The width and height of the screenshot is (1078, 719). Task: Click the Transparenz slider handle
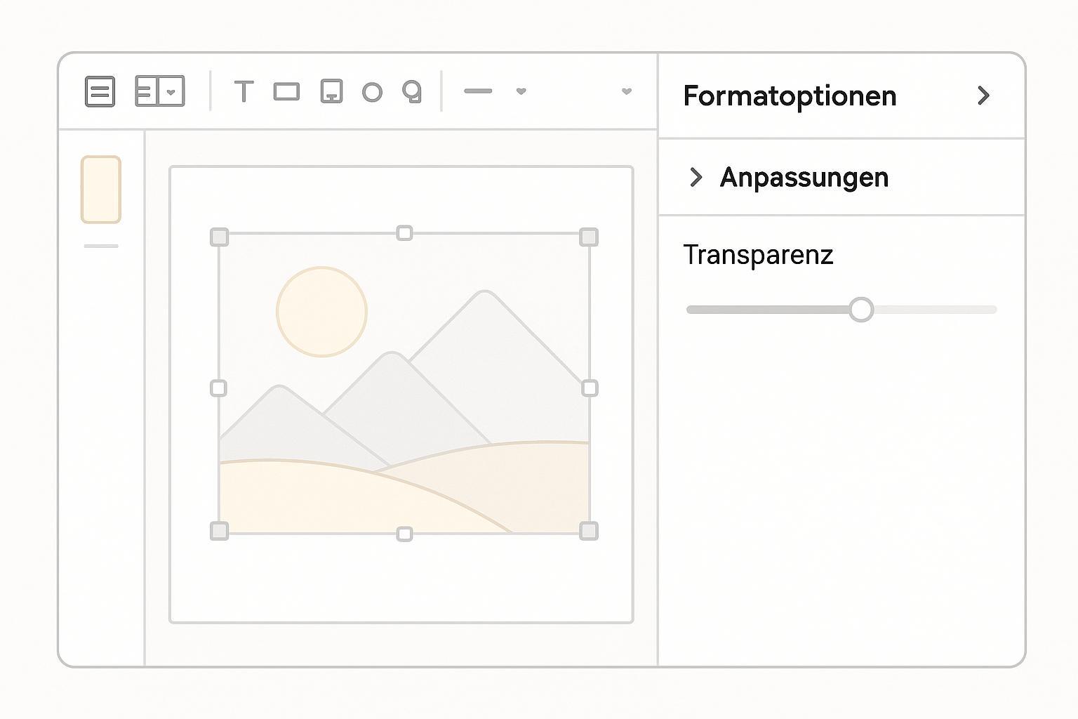tap(860, 310)
